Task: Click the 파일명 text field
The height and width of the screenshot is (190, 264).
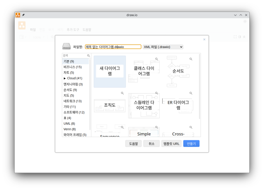Action: (113, 47)
